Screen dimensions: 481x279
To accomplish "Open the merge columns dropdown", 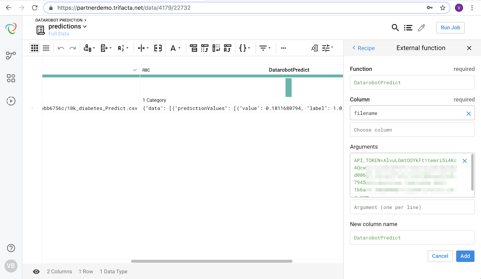I will pyautogui.click(x=89, y=48).
